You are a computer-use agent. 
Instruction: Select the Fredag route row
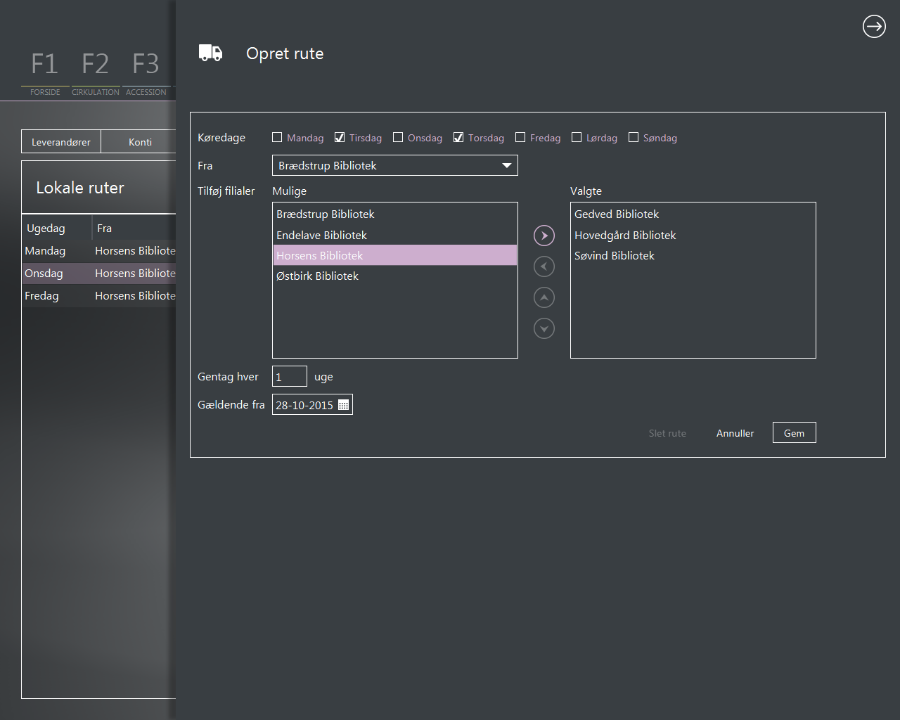[x=99, y=295]
